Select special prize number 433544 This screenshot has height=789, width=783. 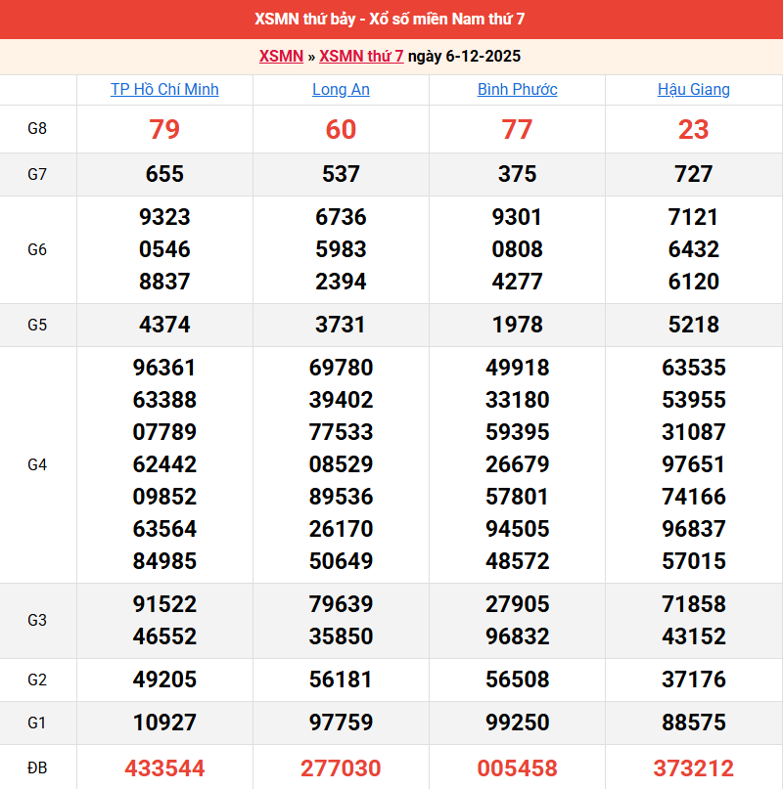[x=164, y=768]
